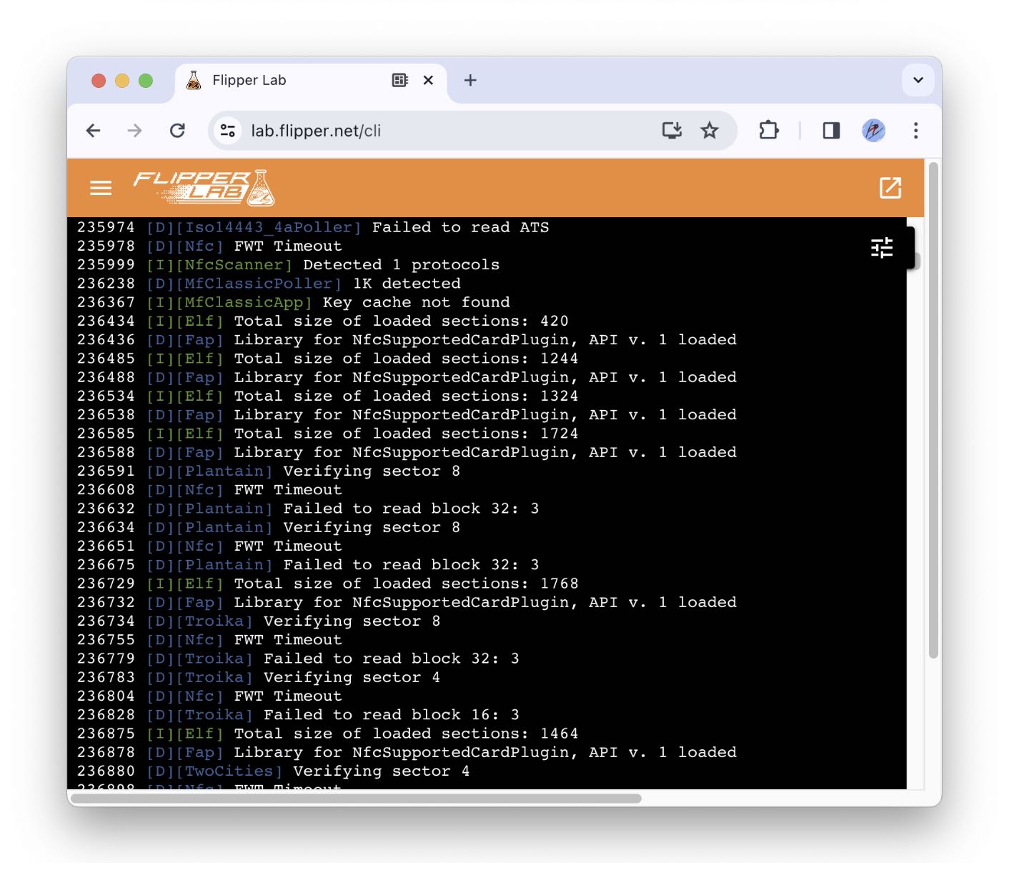1009x870 pixels.
Task: Click the [MfClassicApp] tag
Action: click(x=244, y=302)
